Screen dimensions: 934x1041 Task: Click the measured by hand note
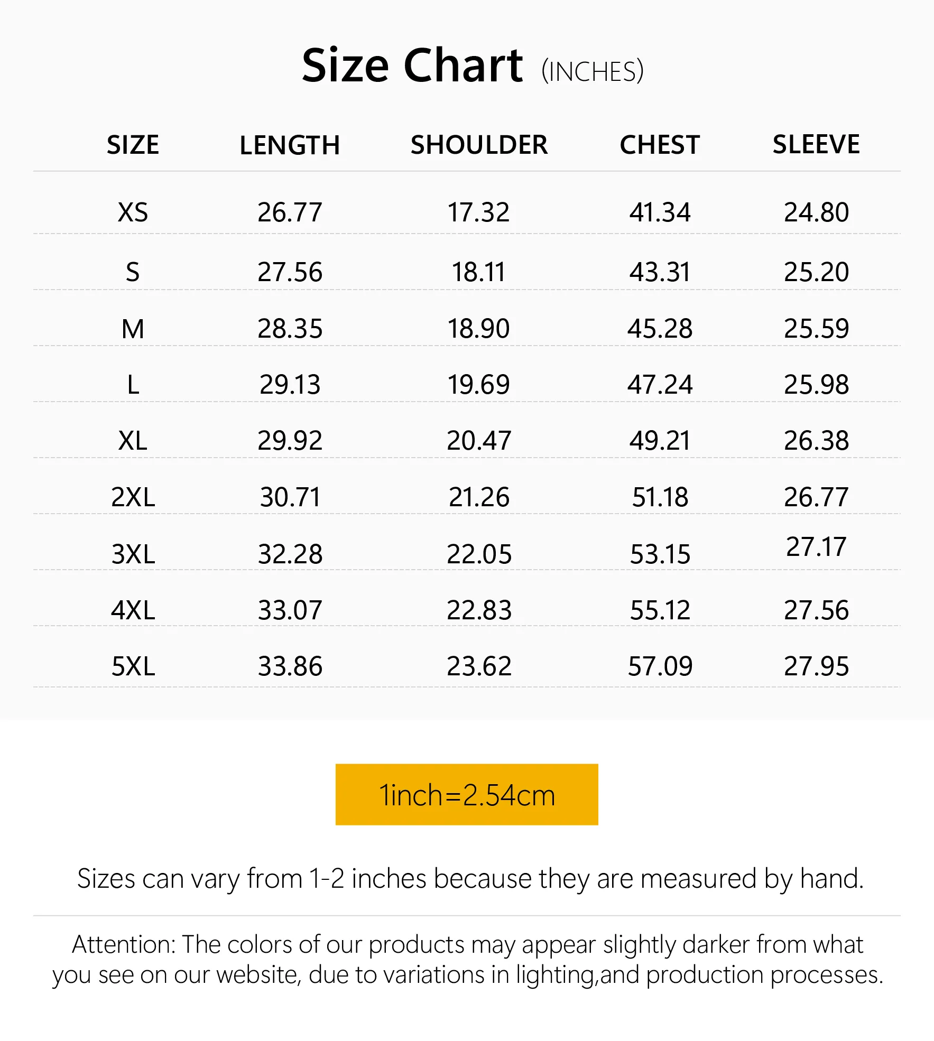pyautogui.click(x=470, y=878)
